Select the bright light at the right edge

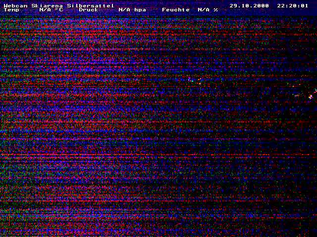coord(311,97)
